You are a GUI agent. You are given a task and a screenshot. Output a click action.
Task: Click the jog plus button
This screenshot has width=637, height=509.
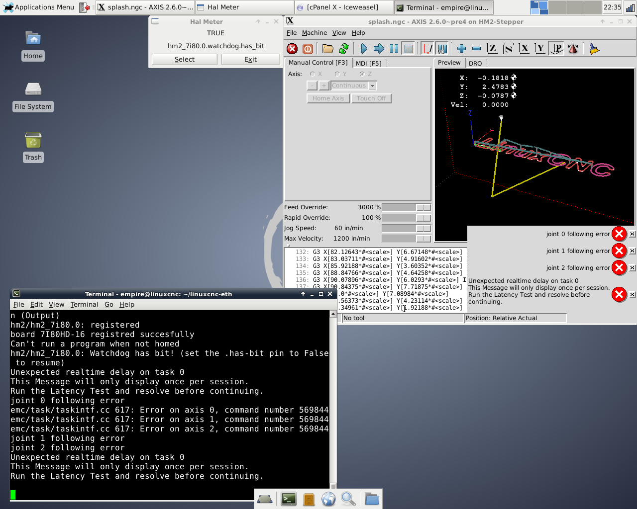pos(324,85)
